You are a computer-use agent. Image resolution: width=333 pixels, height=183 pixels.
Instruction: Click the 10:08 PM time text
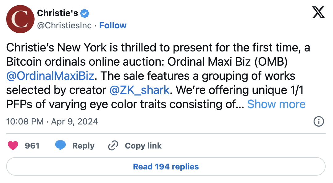tap(25, 122)
